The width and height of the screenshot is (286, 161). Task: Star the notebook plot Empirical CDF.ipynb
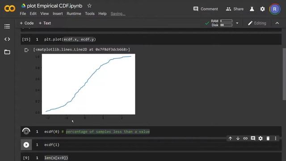click(x=89, y=6)
